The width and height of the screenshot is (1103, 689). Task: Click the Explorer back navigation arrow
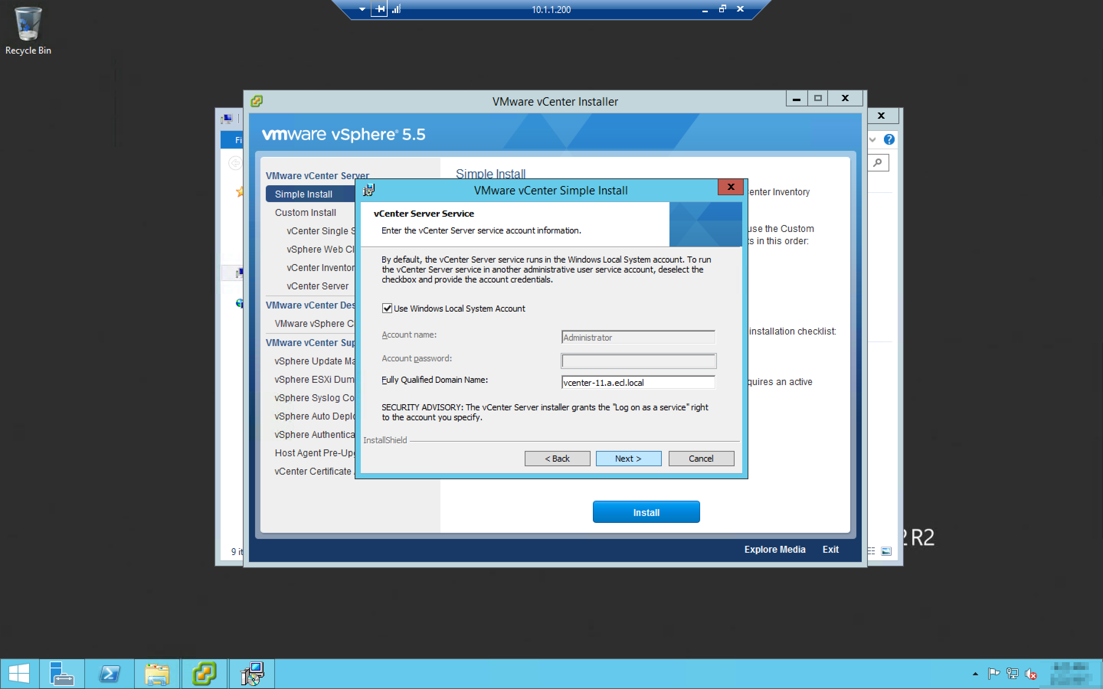click(235, 163)
